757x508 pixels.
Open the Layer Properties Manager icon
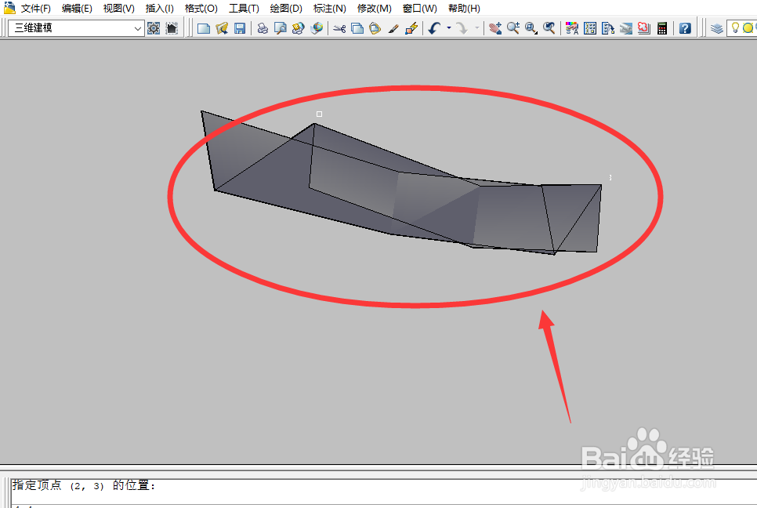(716, 28)
